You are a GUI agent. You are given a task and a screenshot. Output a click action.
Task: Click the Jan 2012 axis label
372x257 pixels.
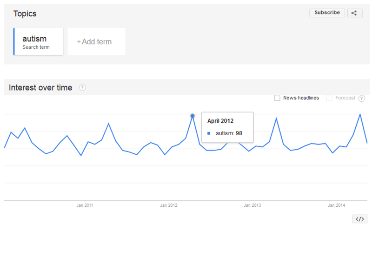169,205
